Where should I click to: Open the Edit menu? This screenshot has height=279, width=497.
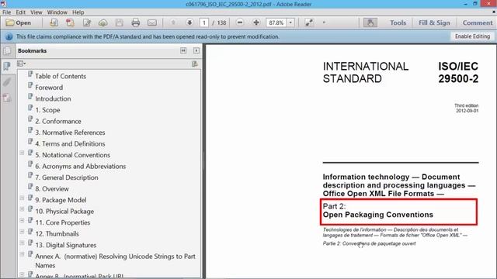point(21,12)
